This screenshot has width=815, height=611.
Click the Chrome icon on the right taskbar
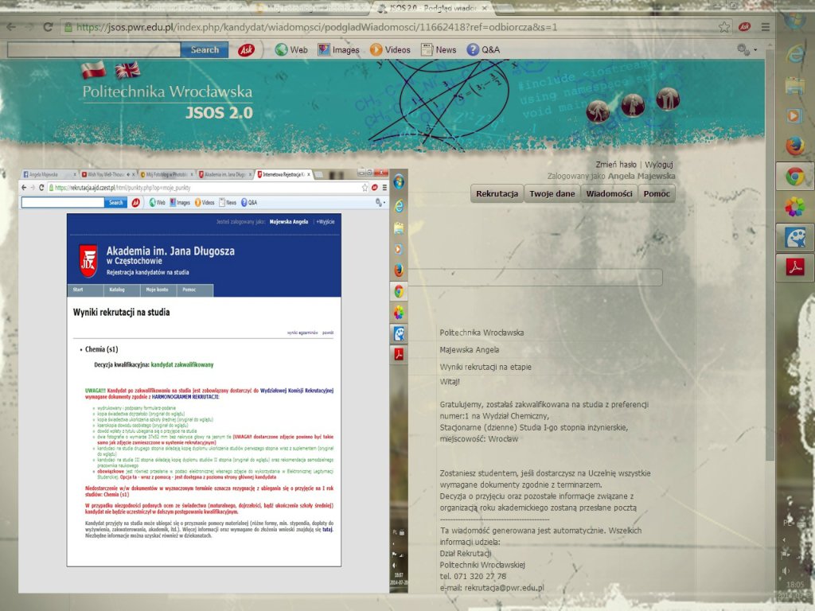coord(795,177)
